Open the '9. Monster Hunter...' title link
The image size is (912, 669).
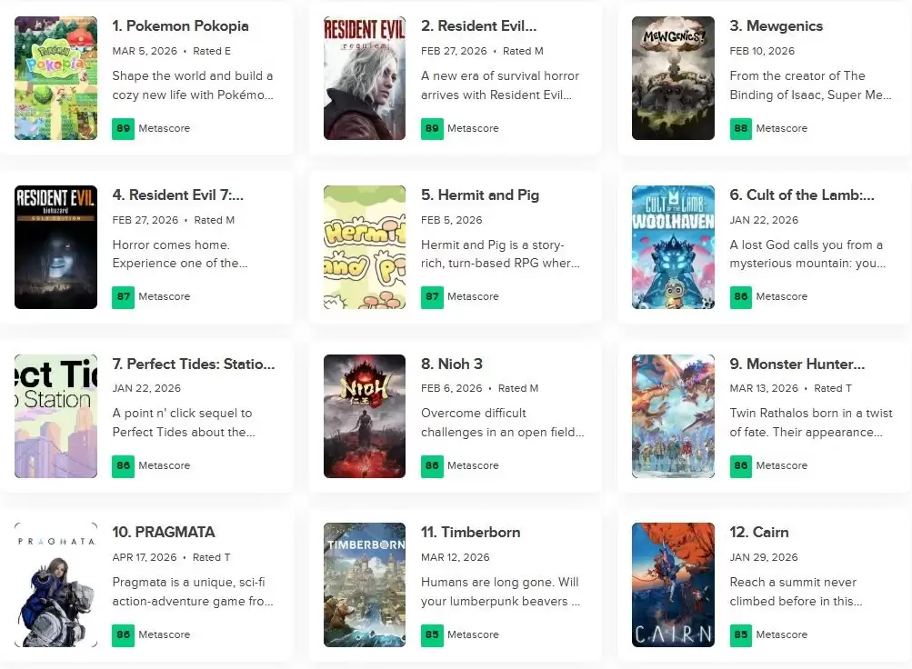[797, 364]
